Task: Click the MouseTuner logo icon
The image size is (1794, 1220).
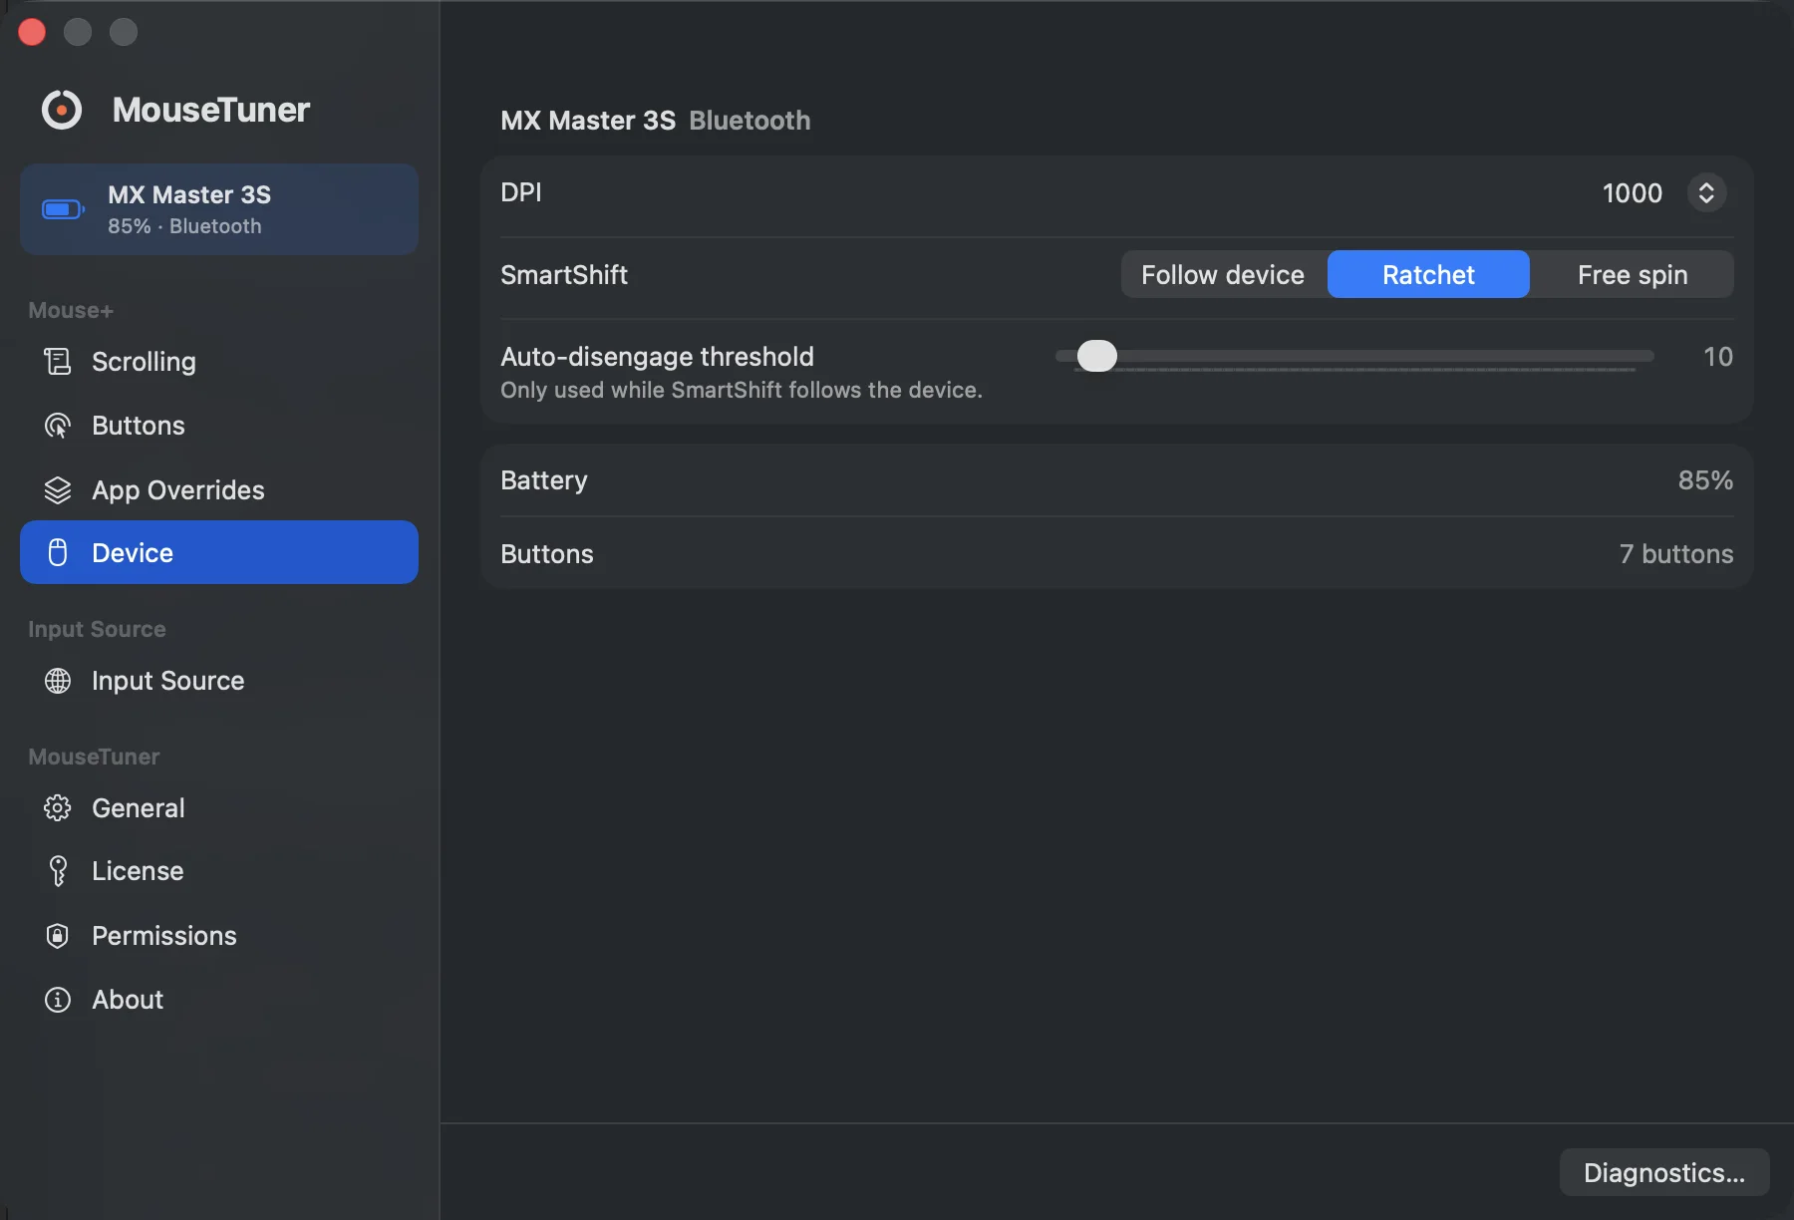Action: [x=62, y=110]
